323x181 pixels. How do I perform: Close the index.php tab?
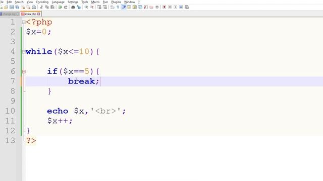[x=39, y=14]
